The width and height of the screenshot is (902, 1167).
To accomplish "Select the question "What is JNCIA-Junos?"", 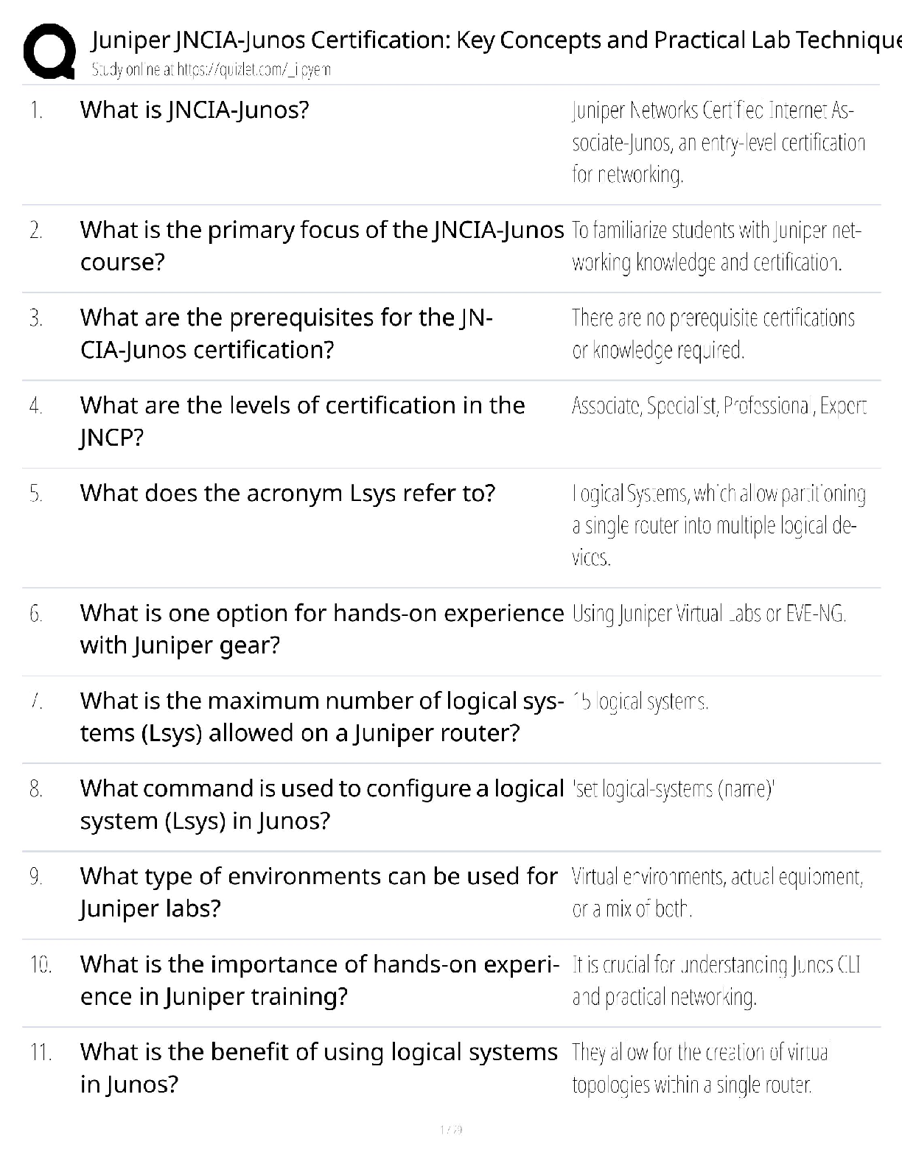I will coord(195,110).
